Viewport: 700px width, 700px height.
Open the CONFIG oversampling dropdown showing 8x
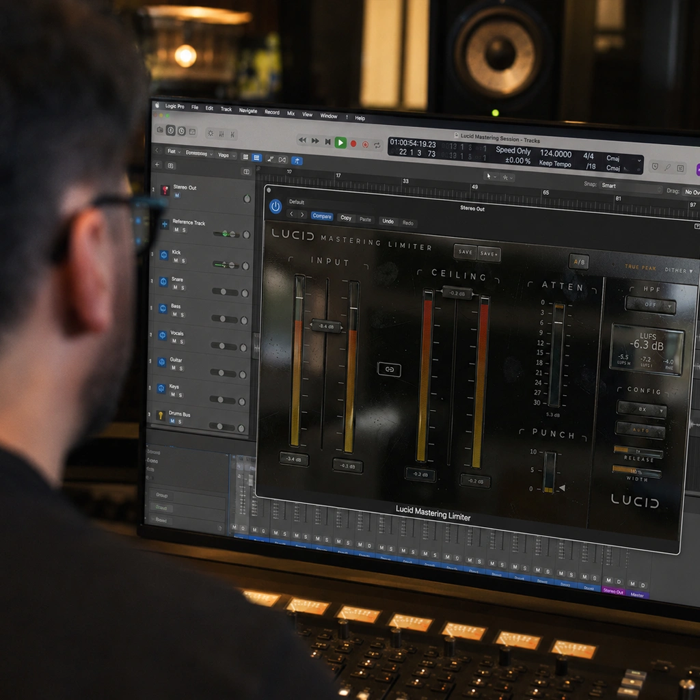[x=642, y=409]
